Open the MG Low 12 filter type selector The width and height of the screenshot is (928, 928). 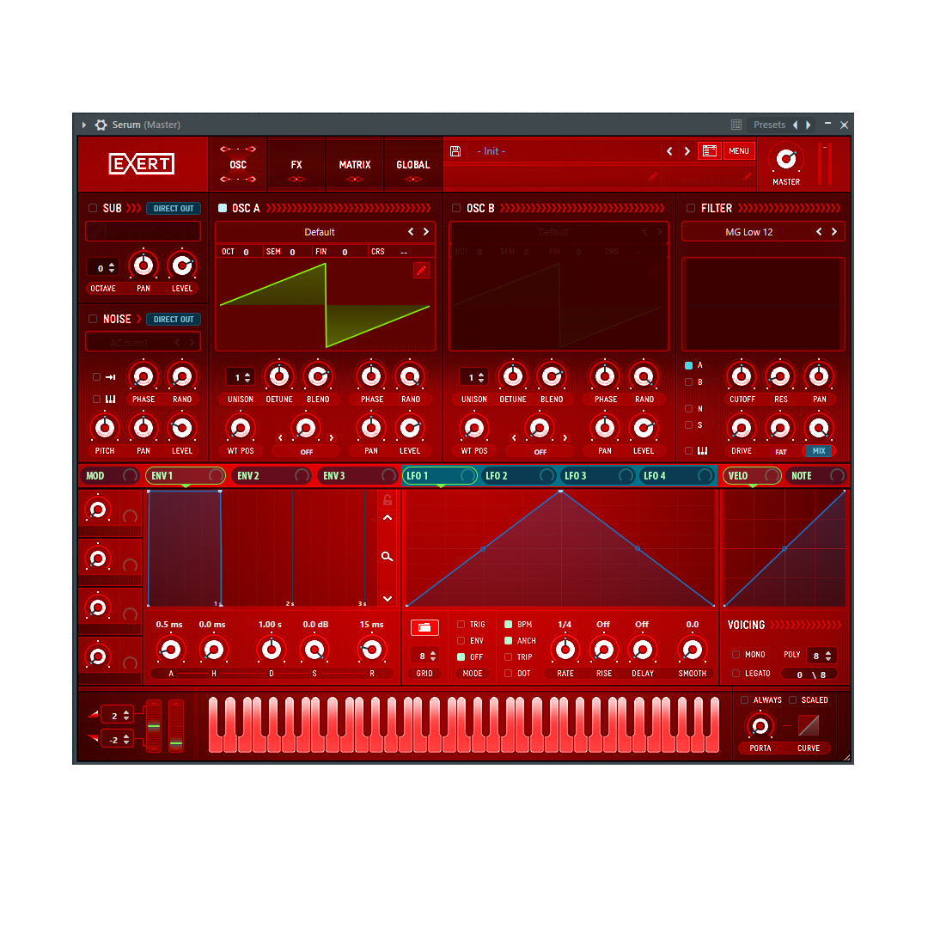point(749,232)
